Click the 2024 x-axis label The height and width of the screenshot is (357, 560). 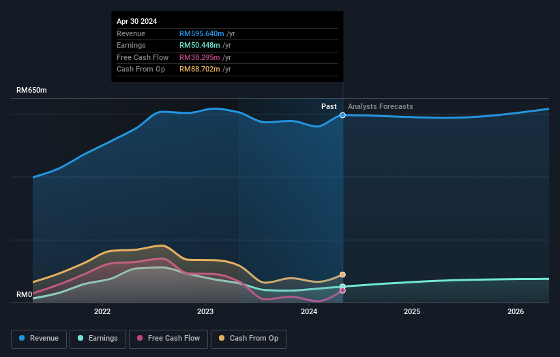coord(309,311)
